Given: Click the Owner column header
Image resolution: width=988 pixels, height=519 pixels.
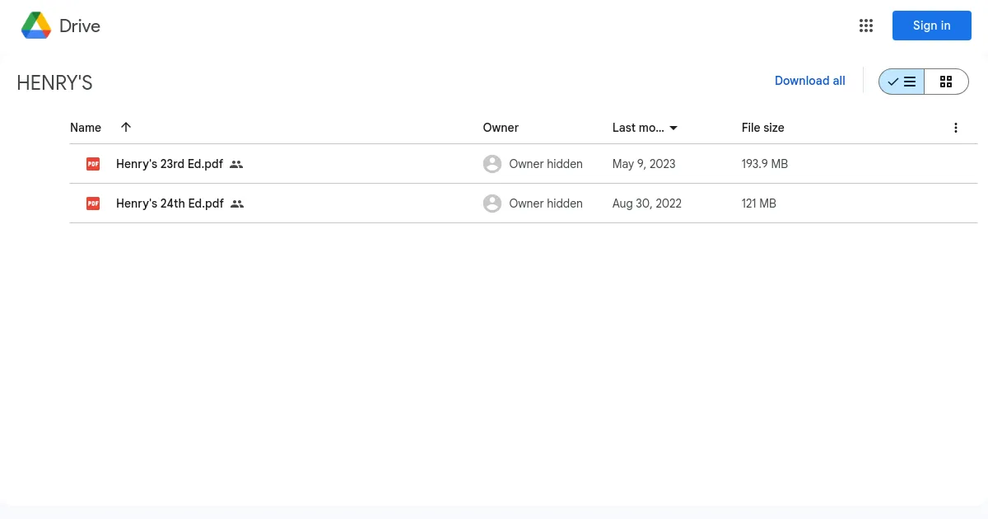Looking at the screenshot, I should tap(501, 128).
